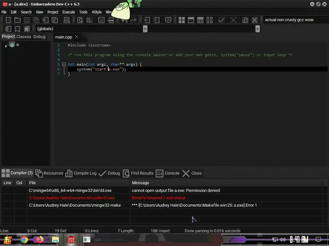Click the indent icon with plus sign
Image resolution: width=329 pixels, height=246 pixels.
pyautogui.click(x=147, y=20)
